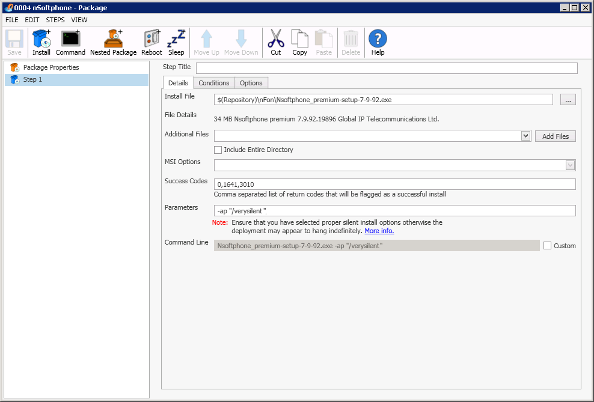
Task: Toggle Include Entire Directory checkbox
Action: [x=218, y=150]
